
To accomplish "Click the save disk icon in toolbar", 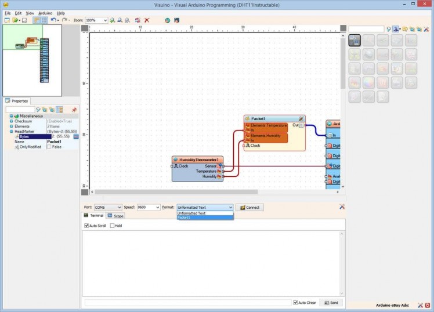I will click(24, 20).
